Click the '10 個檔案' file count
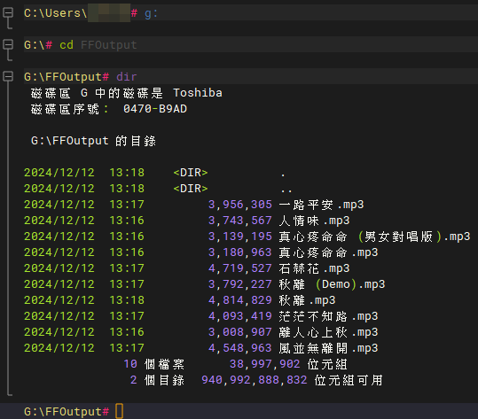The width and height of the screenshot is (478, 419). pyautogui.click(x=154, y=364)
